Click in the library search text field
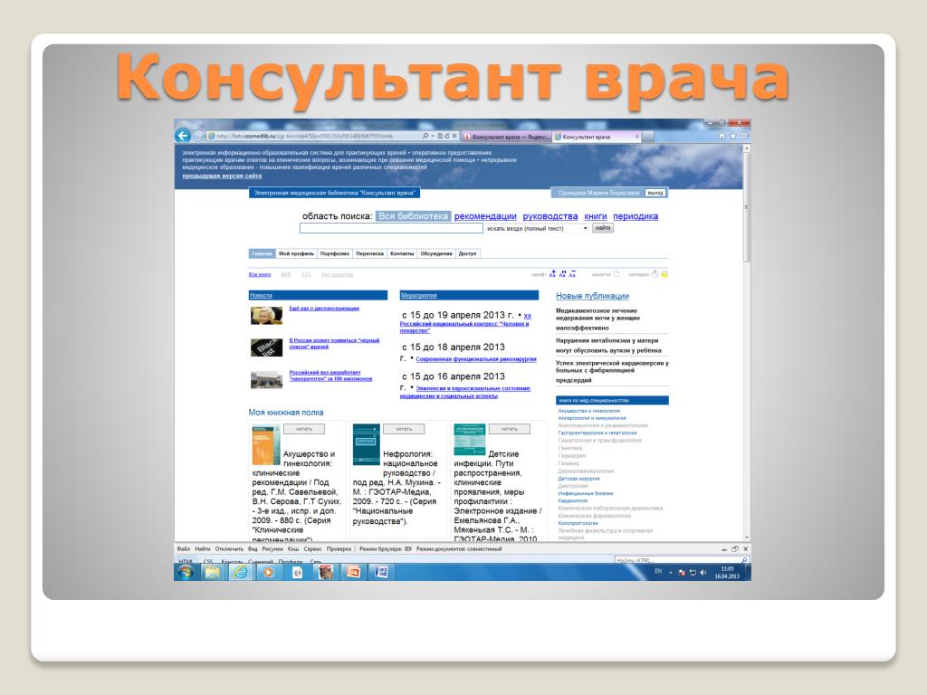The image size is (927, 695). (391, 228)
